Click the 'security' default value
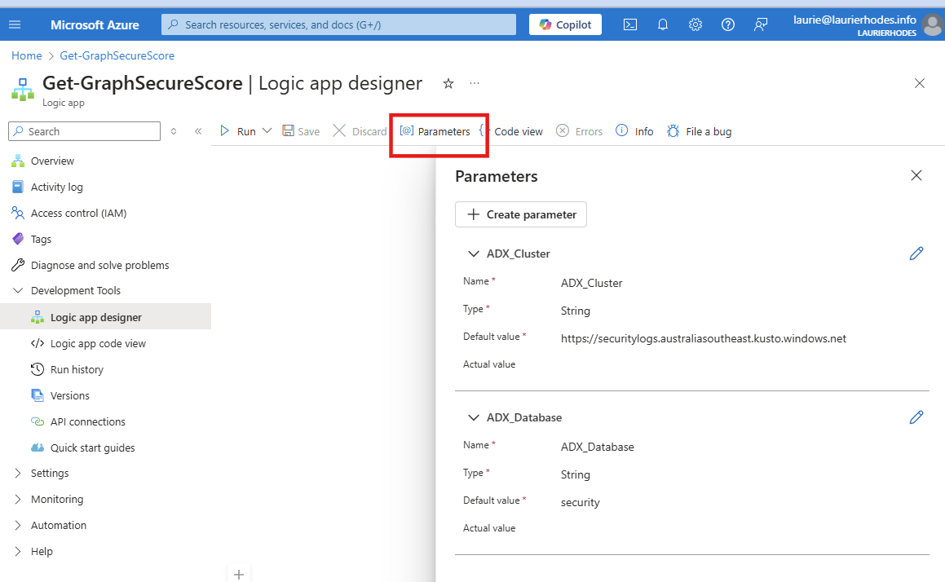The width and height of the screenshot is (945, 582). pos(580,502)
